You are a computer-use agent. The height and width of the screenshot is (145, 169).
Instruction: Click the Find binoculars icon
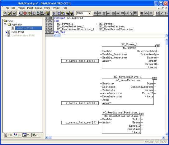pos(68,13)
